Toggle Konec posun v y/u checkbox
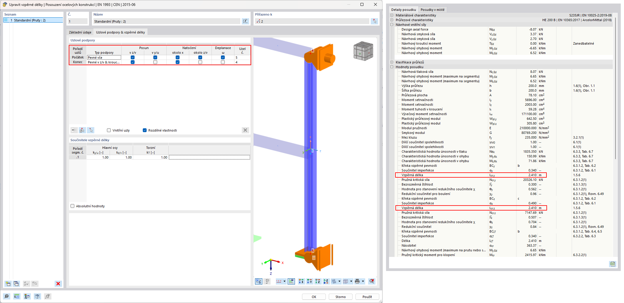 pyautogui.click(x=155, y=62)
